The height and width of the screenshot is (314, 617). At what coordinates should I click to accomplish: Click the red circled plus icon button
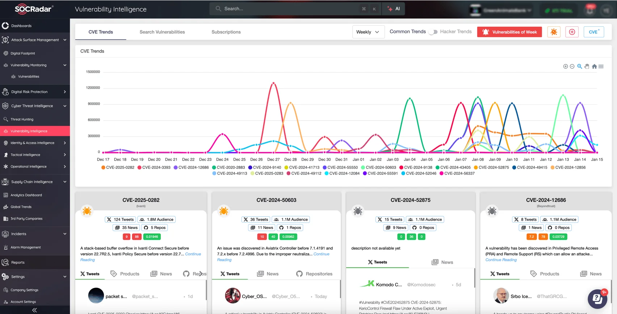[572, 32]
